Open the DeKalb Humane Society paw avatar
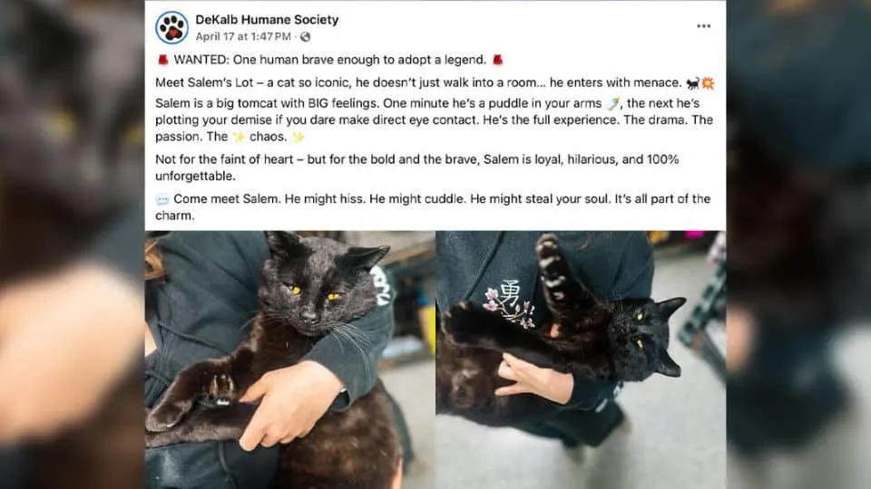Screen dimensions: 871x489 [x=171, y=27]
